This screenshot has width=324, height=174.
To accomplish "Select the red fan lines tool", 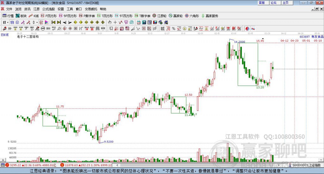I will 116,29.
